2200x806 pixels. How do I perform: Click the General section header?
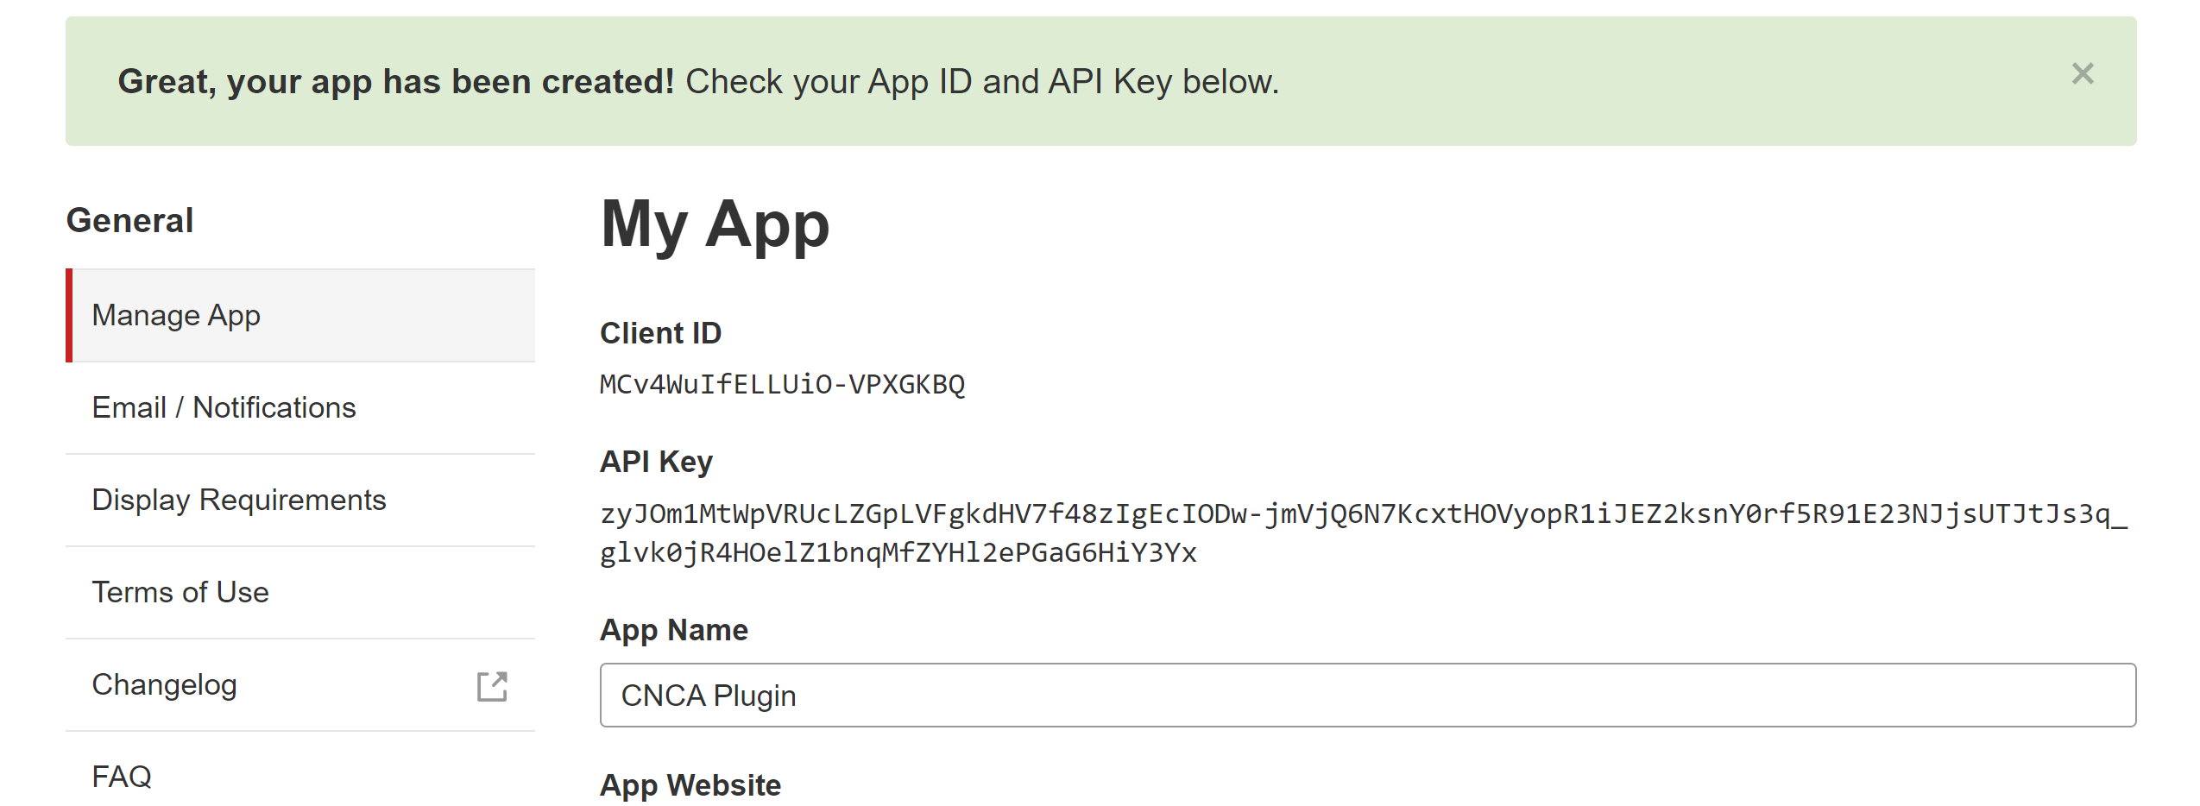(129, 220)
